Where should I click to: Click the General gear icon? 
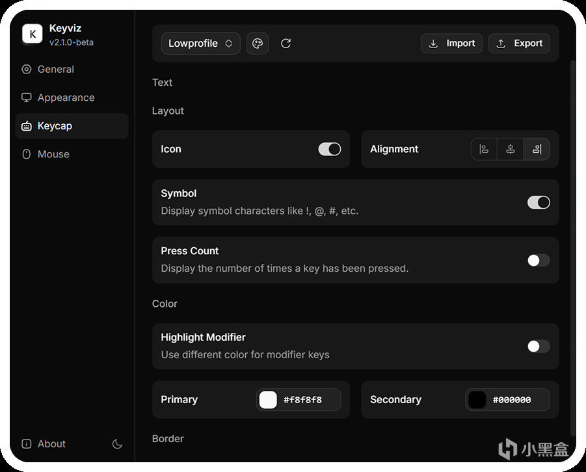pos(26,69)
